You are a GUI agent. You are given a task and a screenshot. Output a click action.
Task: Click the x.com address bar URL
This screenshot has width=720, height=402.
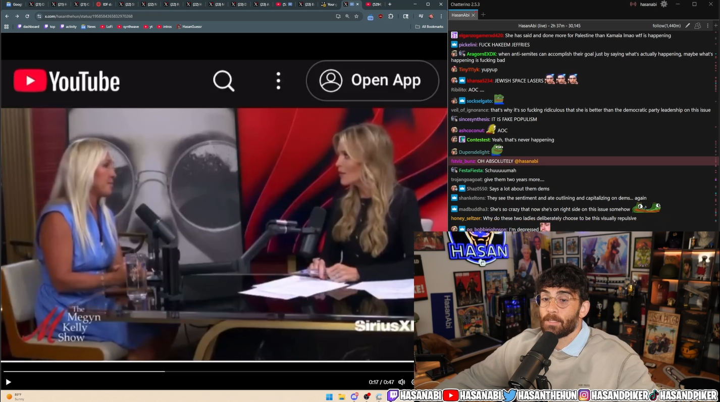[x=89, y=16]
